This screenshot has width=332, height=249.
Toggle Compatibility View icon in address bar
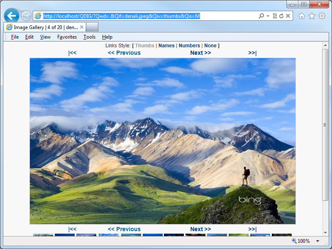click(x=275, y=16)
